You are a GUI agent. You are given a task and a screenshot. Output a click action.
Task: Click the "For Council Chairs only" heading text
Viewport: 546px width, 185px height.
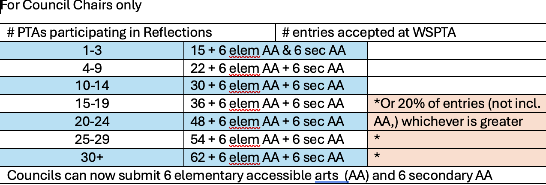[x=71, y=6]
